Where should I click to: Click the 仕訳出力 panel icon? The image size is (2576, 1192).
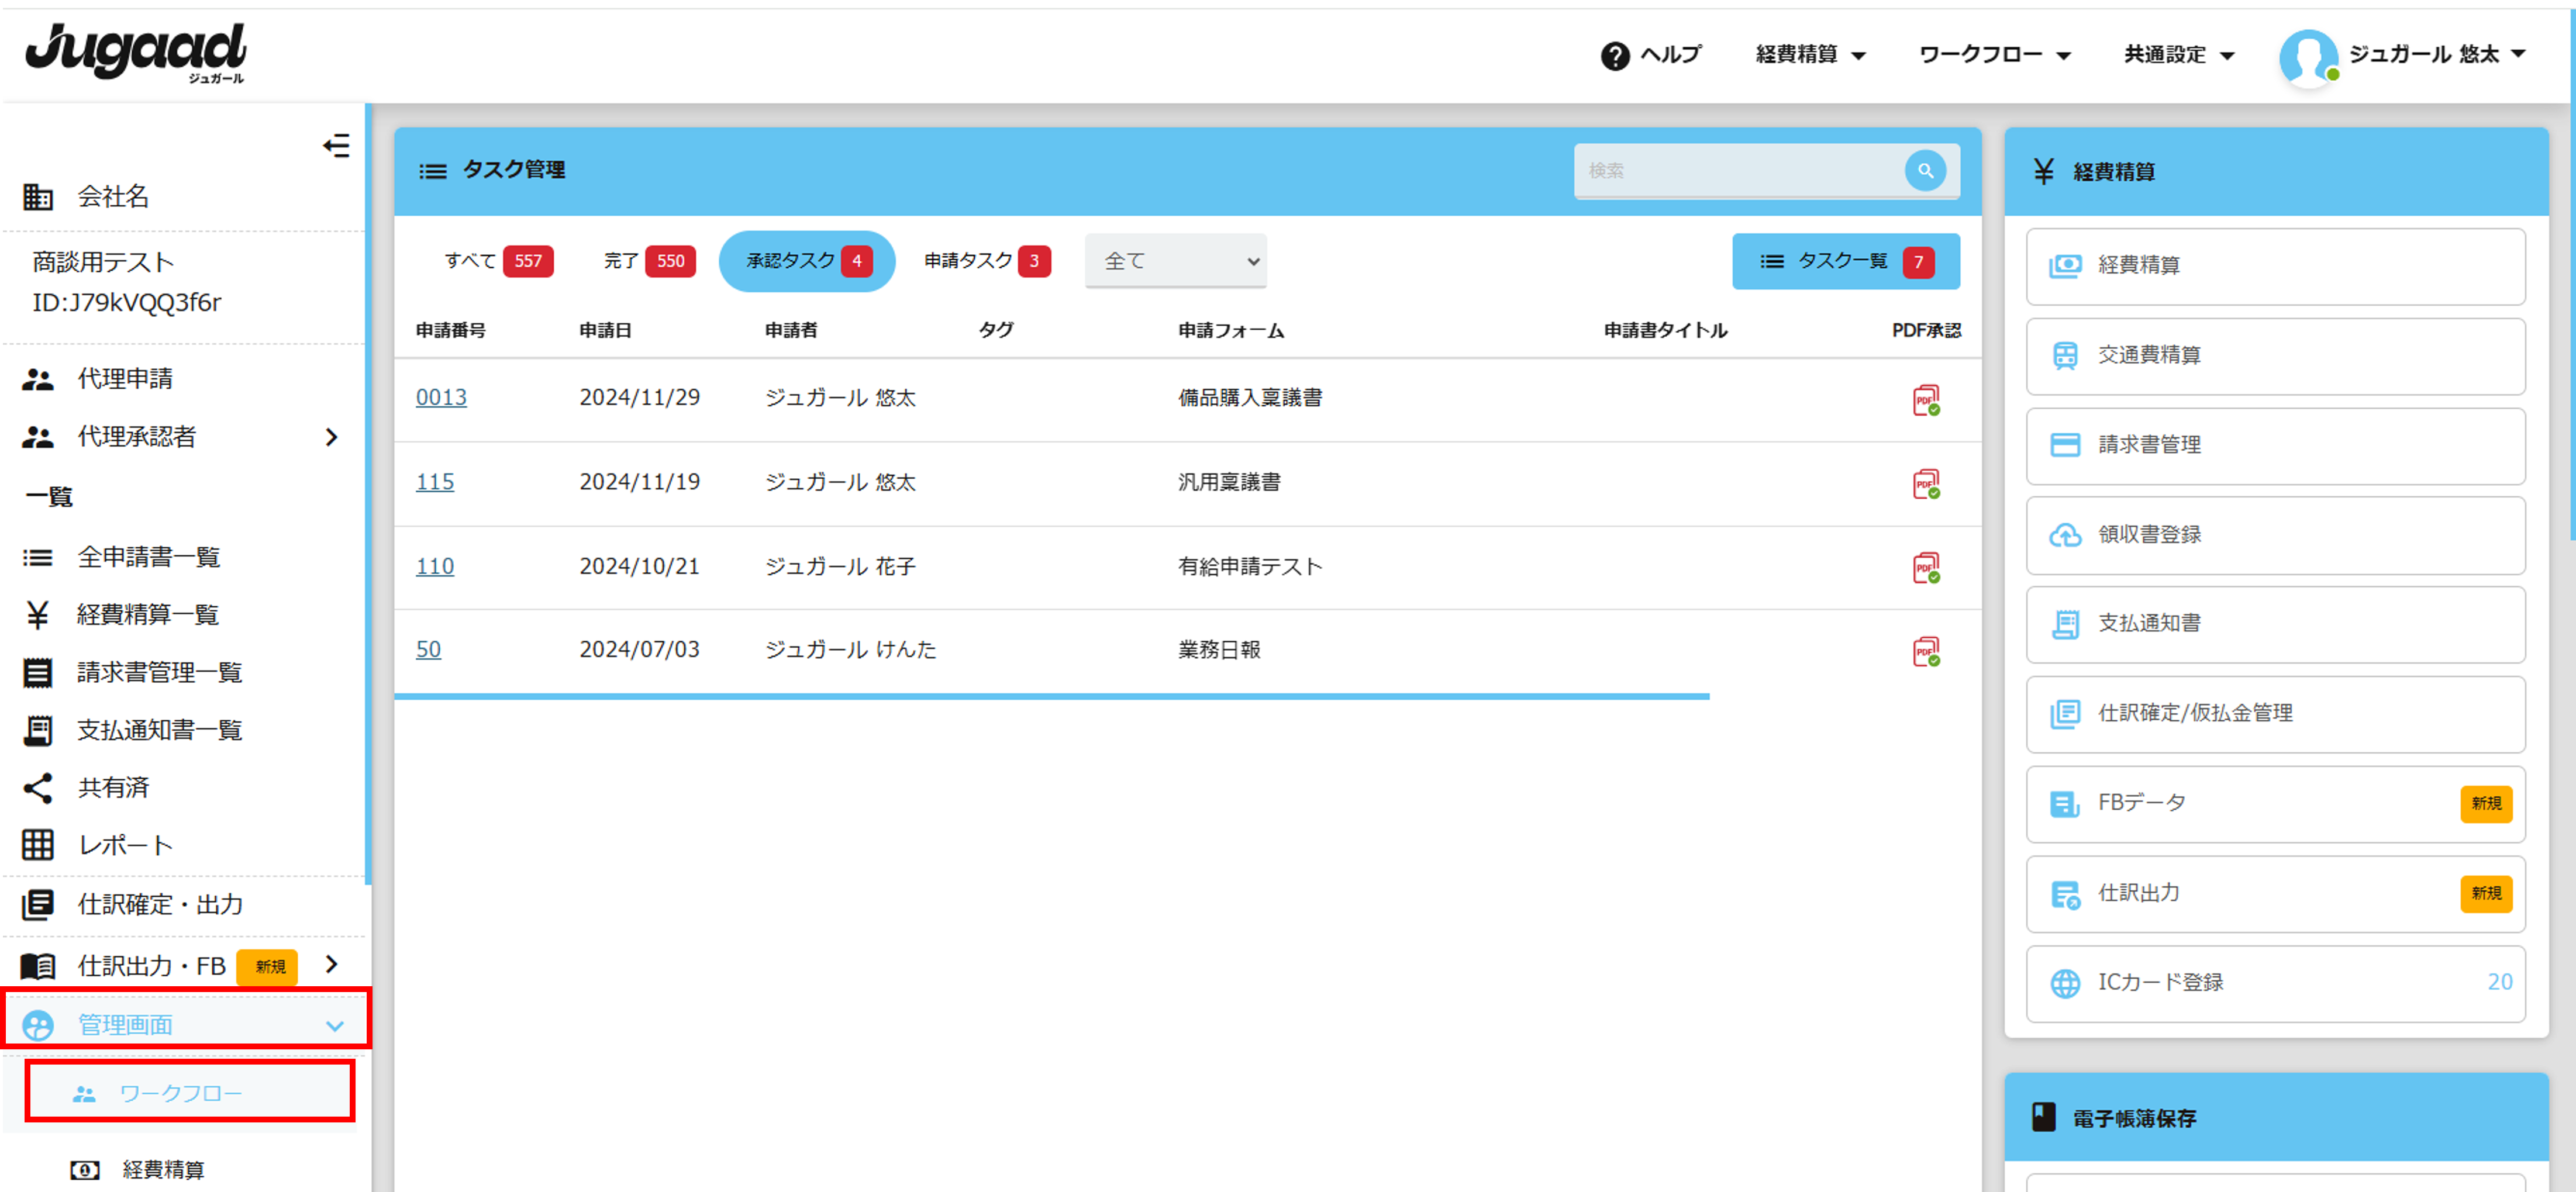(2065, 895)
